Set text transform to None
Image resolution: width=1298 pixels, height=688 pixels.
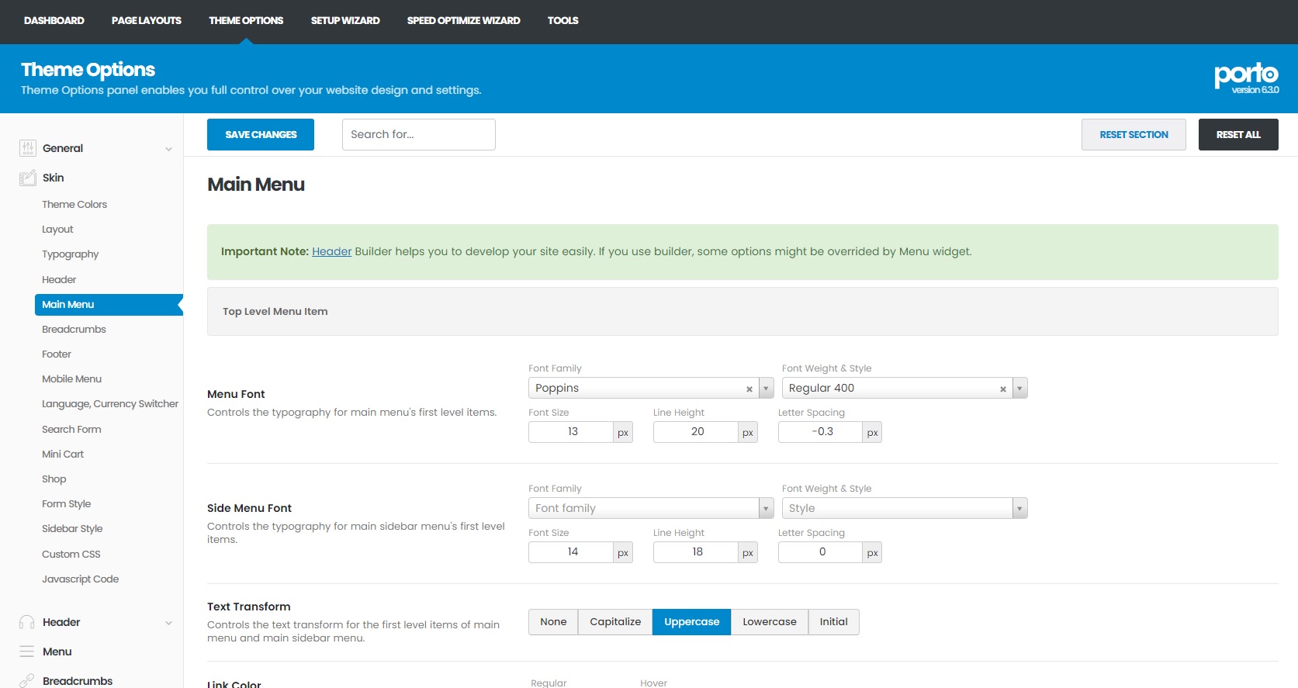coord(553,622)
